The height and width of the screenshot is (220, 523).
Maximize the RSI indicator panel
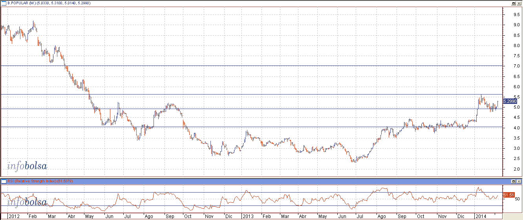click(513, 181)
